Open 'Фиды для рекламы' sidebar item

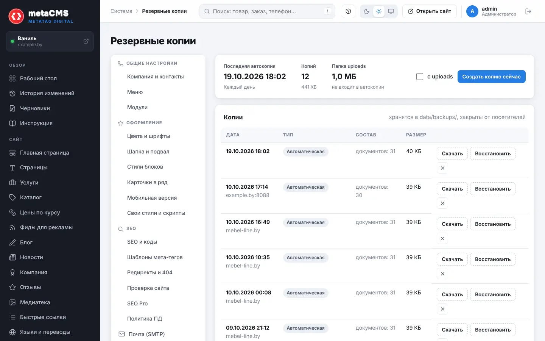coord(50,227)
